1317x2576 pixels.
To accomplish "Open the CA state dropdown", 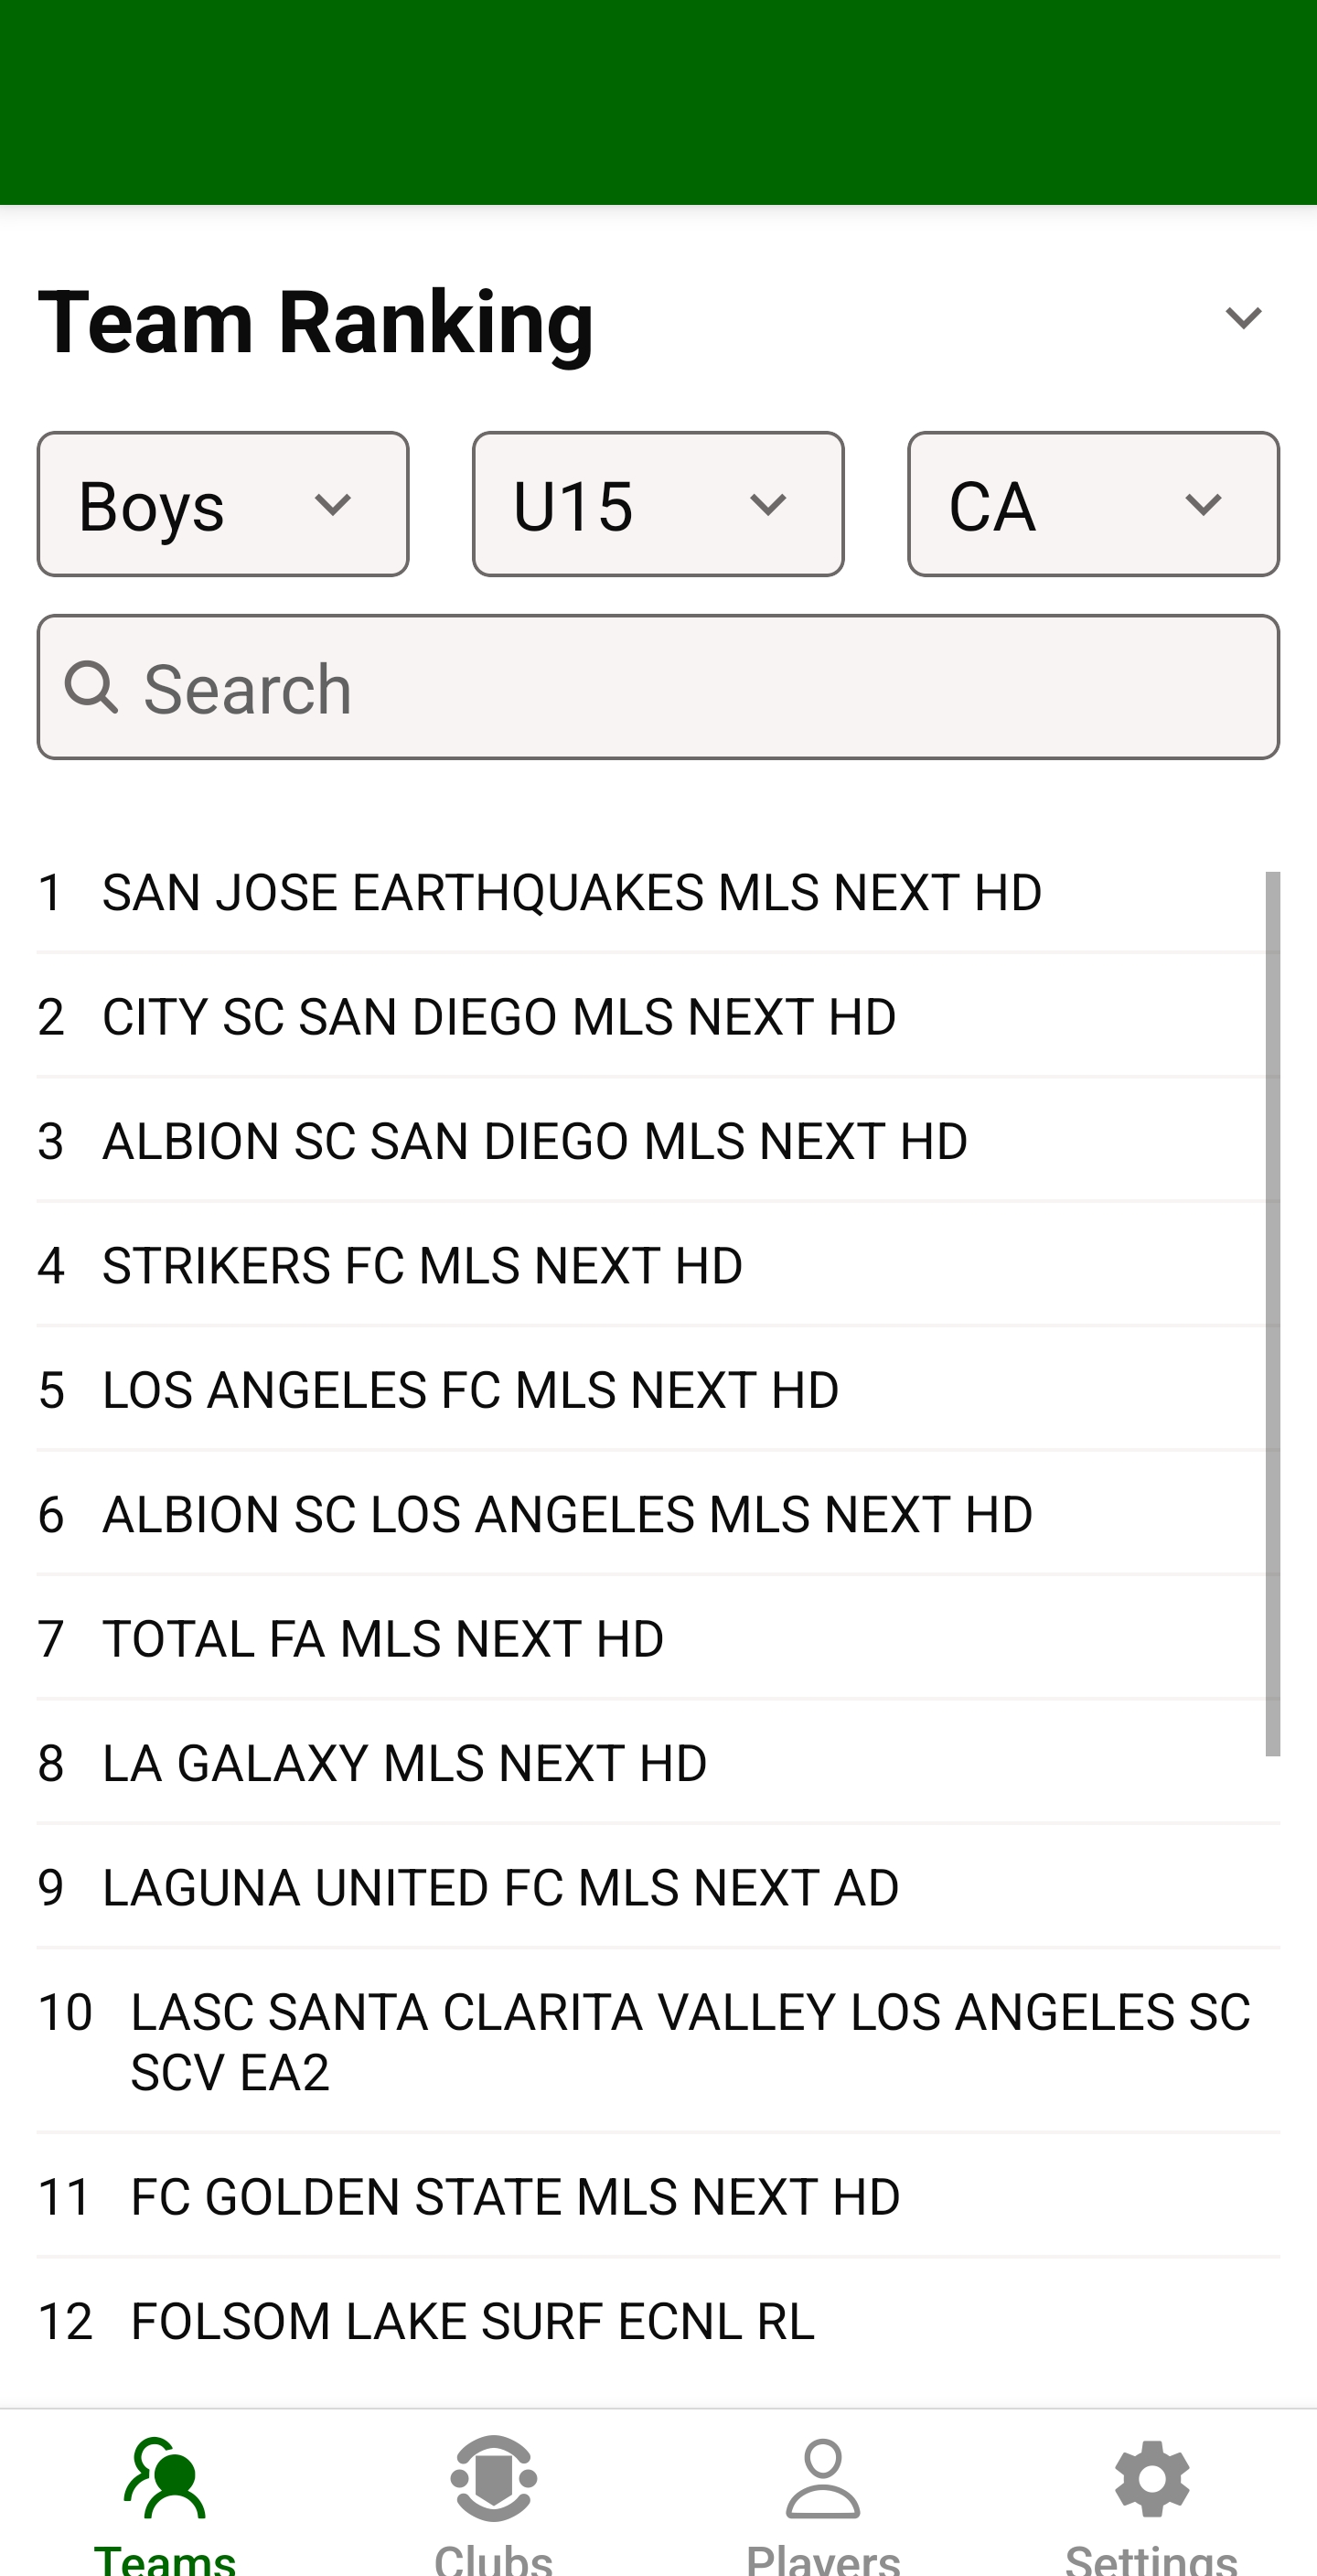I will (x=1093, y=504).
